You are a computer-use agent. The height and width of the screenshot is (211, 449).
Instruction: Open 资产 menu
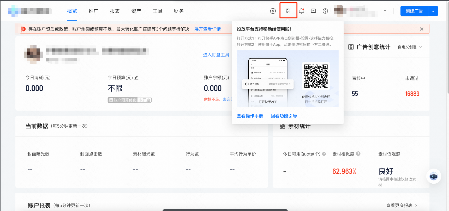[x=136, y=11]
